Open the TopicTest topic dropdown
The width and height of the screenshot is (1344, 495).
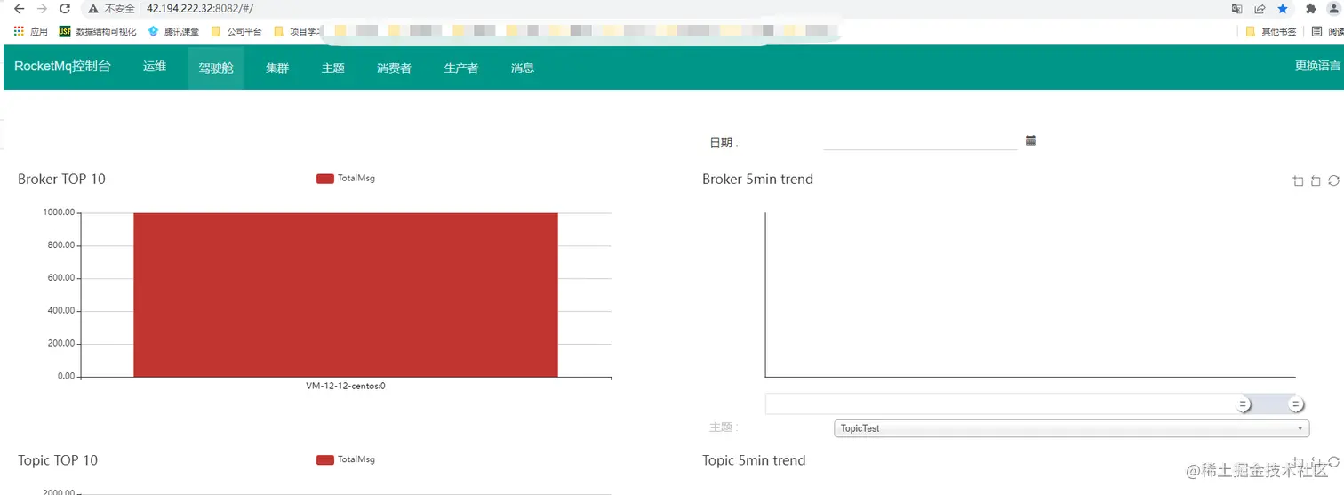point(1072,428)
